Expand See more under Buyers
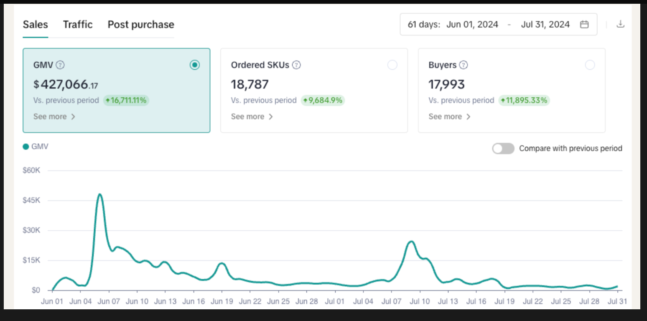This screenshot has width=647, height=321. (x=450, y=117)
